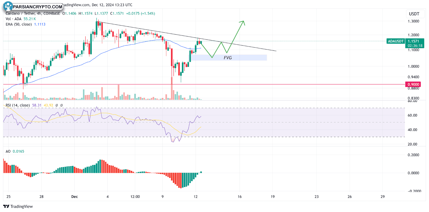Click the RSI (14, close) indicator legend
Image resolution: width=429 pixels, height=212 pixels.
(18, 105)
